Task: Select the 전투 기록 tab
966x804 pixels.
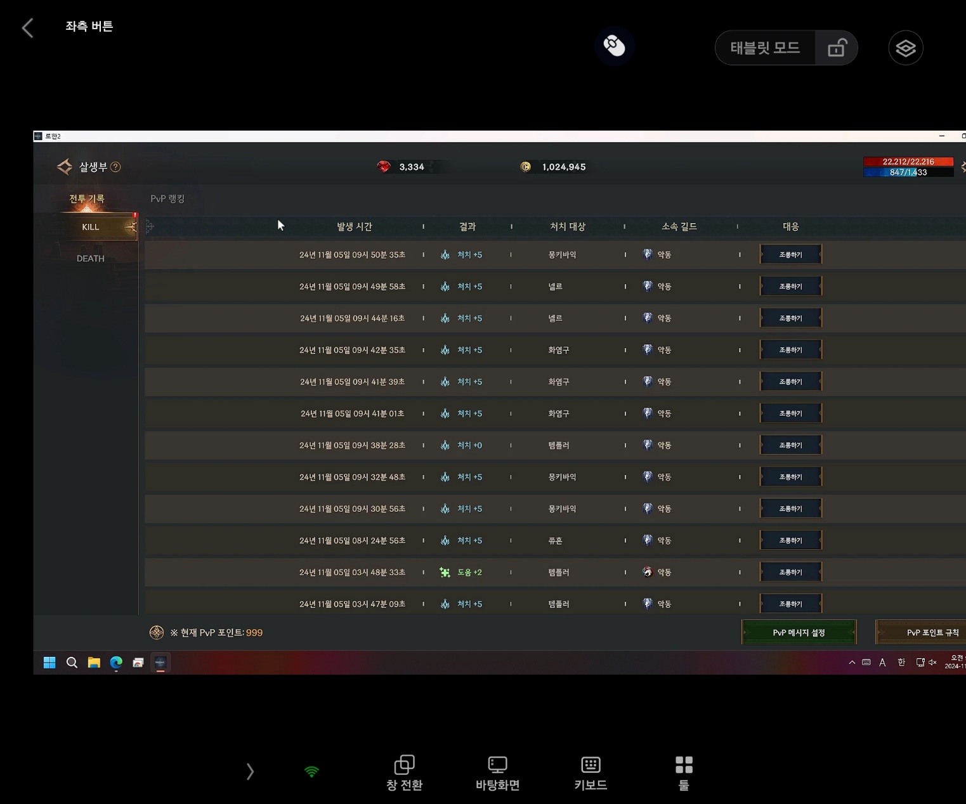Action: pyautogui.click(x=87, y=199)
